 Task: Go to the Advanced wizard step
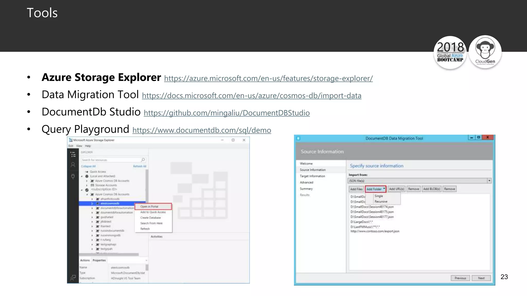click(x=306, y=182)
